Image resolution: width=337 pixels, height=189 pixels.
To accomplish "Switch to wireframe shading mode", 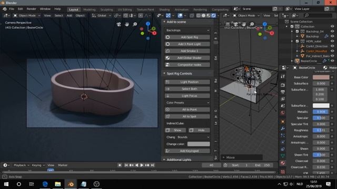I will coord(199,15).
